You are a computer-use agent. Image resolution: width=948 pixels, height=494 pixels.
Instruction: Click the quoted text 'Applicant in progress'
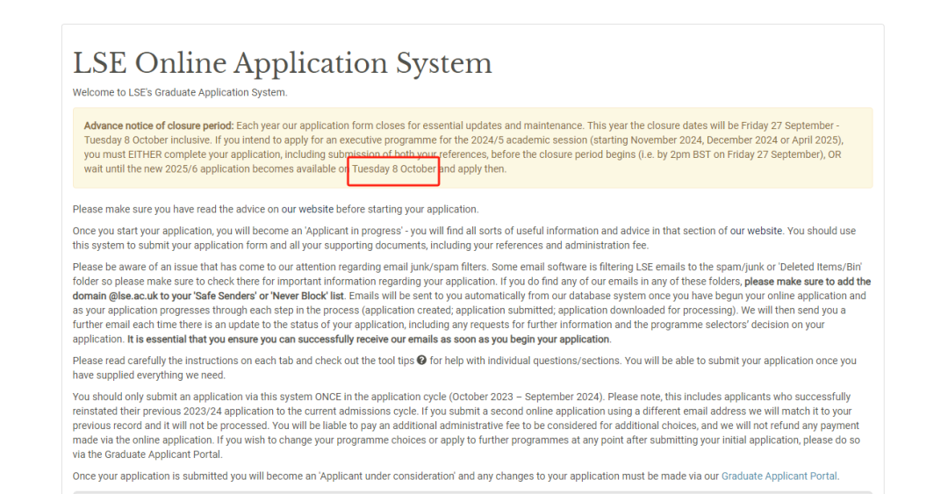click(354, 231)
